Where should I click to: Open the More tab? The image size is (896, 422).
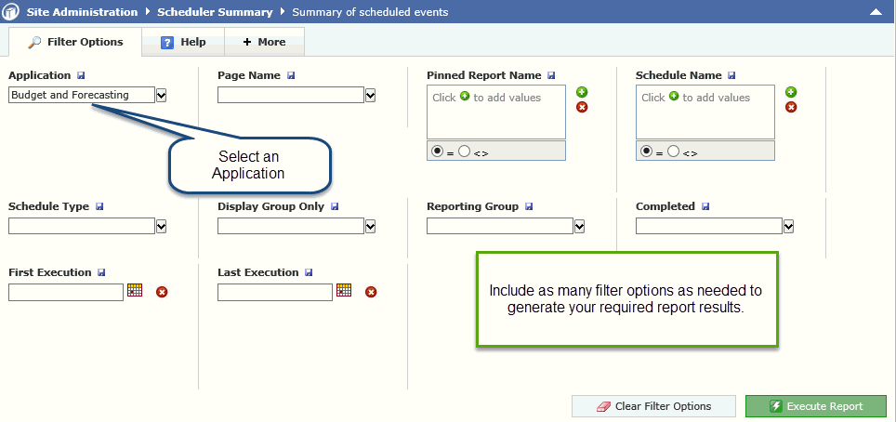(x=264, y=42)
